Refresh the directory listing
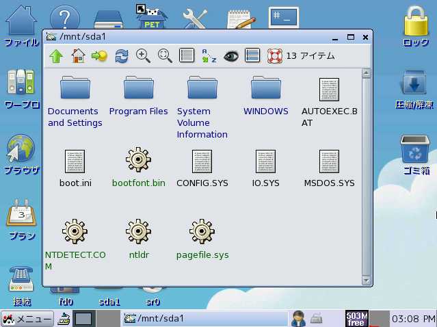 click(121, 56)
